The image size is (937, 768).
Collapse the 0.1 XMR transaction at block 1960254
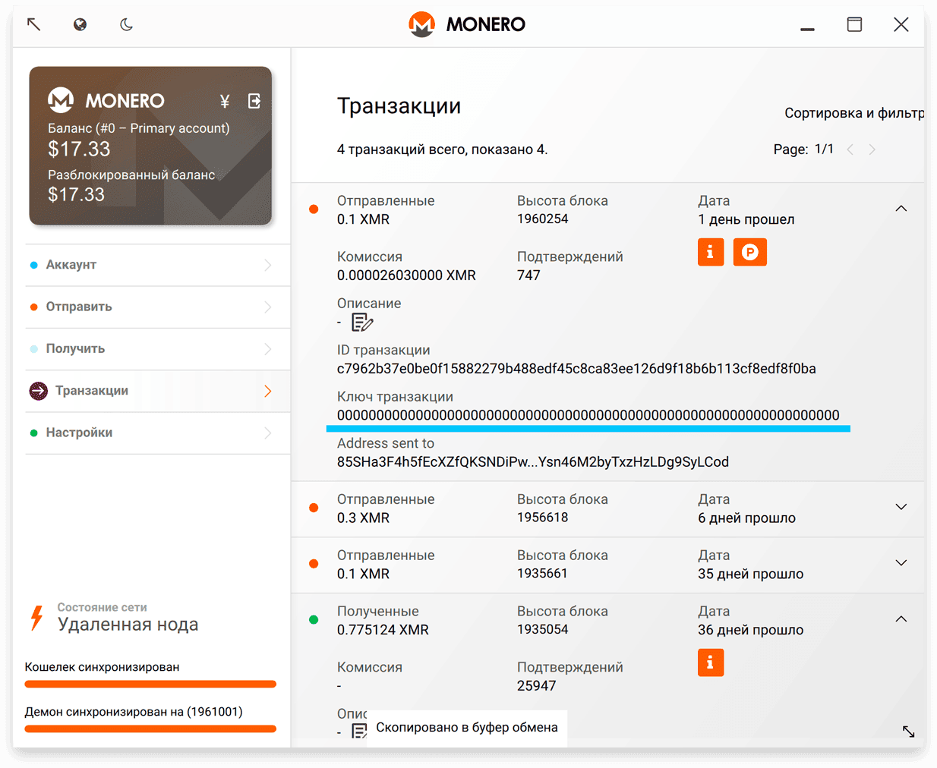point(901,209)
